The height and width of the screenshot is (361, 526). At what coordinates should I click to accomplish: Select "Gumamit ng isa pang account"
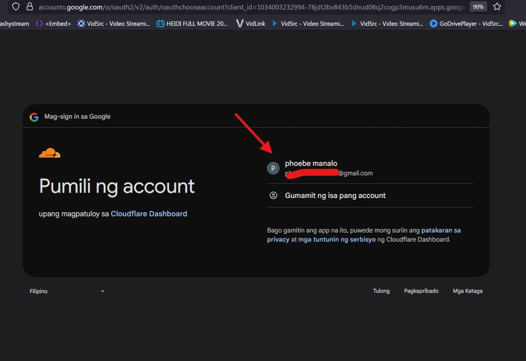pyautogui.click(x=370, y=195)
